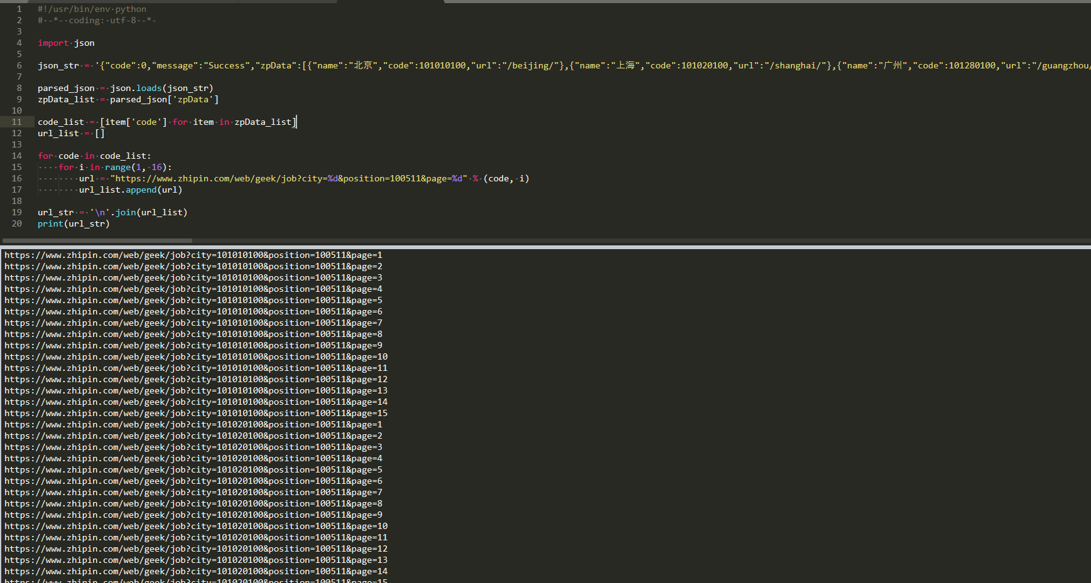
Task: Click the "/shanghai/" url value in json_str
Action: click(795, 65)
